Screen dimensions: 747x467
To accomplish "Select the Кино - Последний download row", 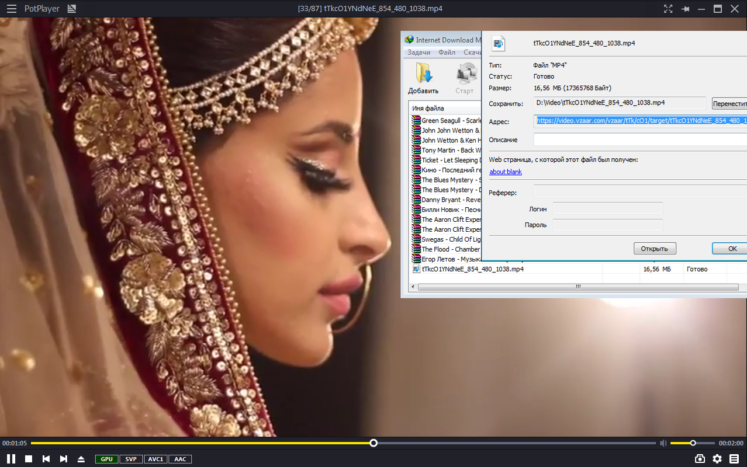I will 446,170.
